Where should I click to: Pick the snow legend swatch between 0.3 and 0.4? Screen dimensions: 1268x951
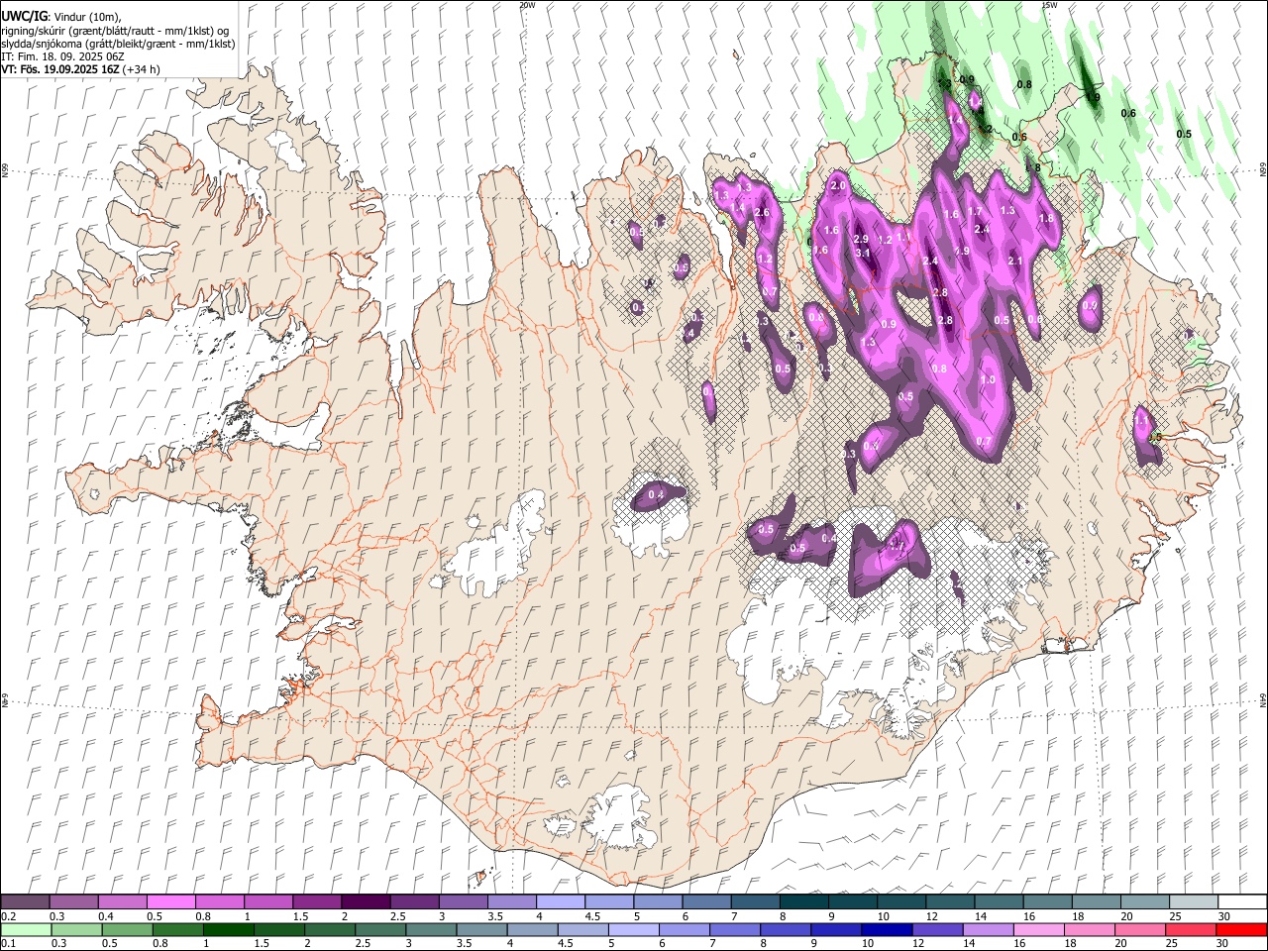73,902
